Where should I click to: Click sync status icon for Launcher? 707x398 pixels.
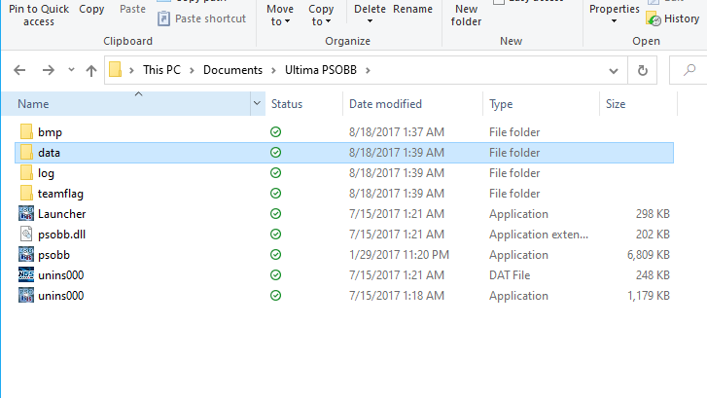click(275, 214)
